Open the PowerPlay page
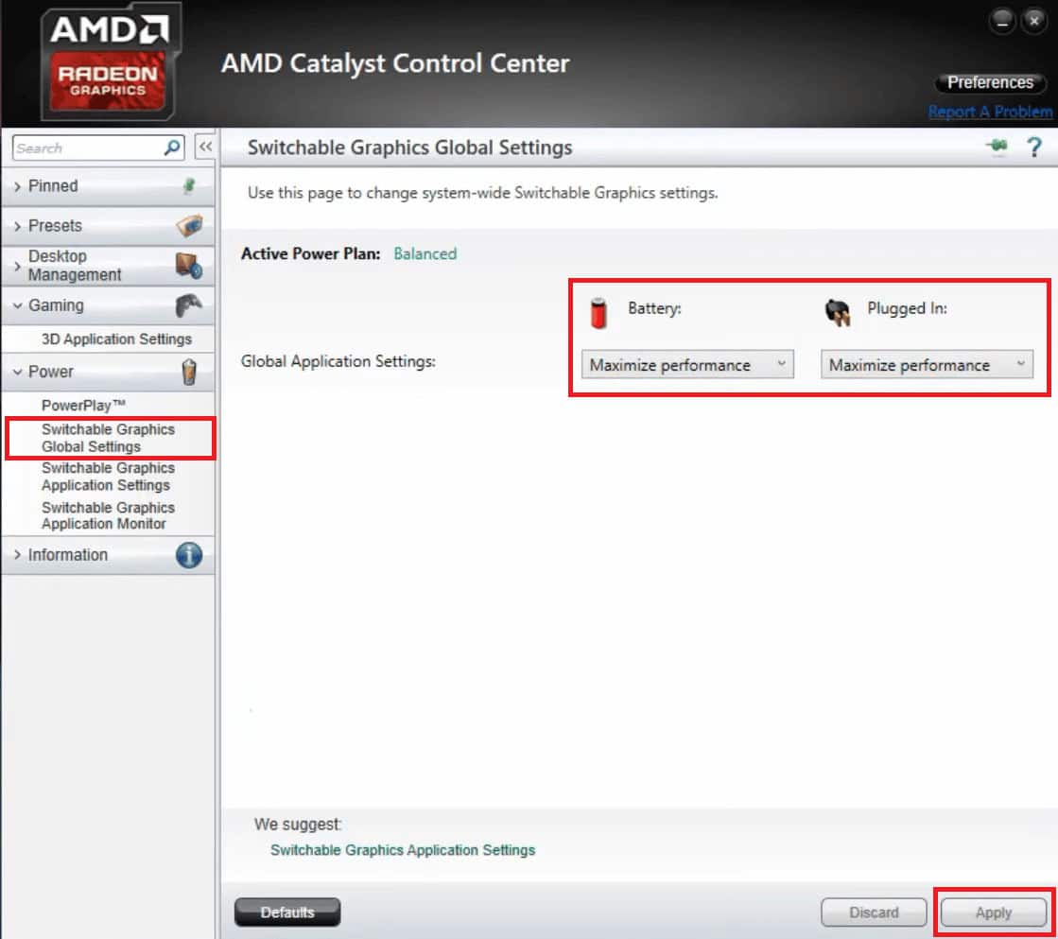This screenshot has height=939, width=1058. (83, 405)
